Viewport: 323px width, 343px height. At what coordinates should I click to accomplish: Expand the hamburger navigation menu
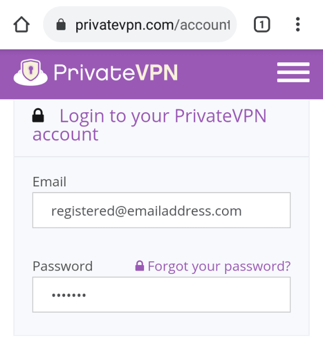293,73
